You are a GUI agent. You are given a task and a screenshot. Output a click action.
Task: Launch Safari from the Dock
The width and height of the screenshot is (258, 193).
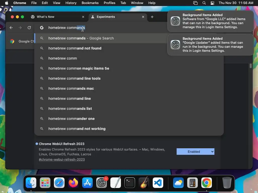59,183
